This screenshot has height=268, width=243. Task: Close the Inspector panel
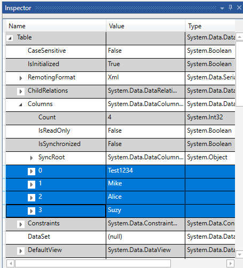point(239,7)
